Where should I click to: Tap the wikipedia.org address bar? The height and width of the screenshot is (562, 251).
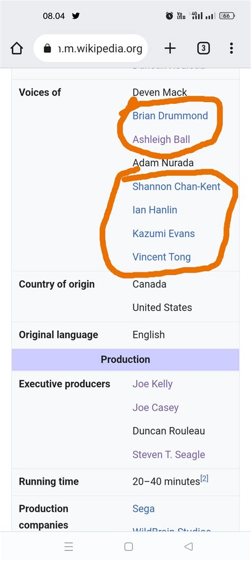(91, 48)
